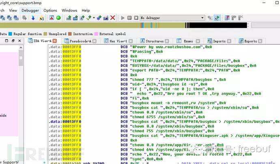Click the Pseudocode-A tab icon

[67, 41]
